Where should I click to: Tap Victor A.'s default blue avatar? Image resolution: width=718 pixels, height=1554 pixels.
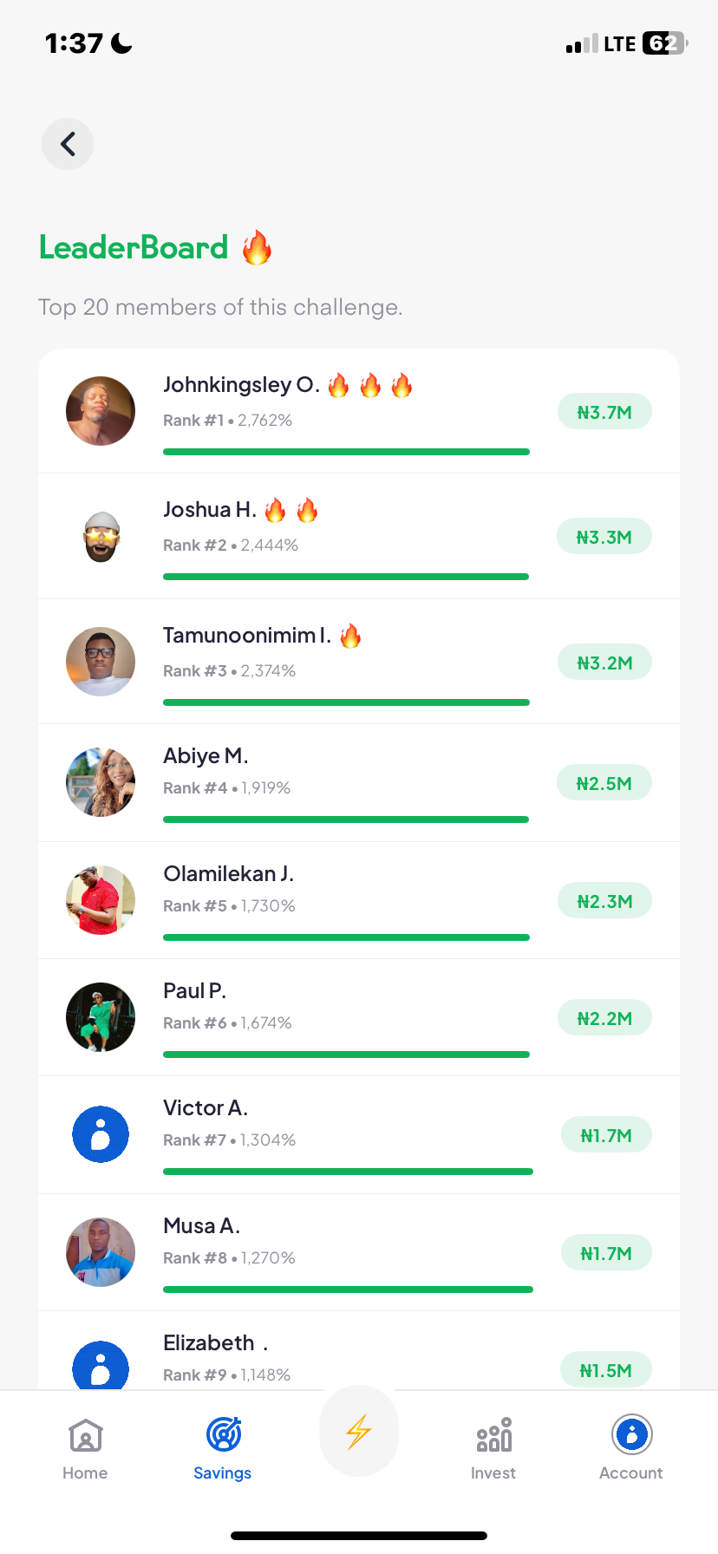(x=101, y=1134)
